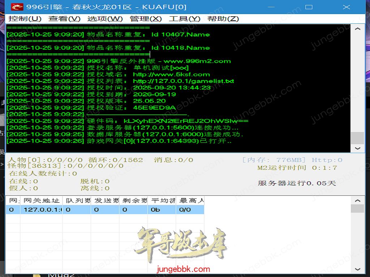370x277 pixels.
Task: Sort by the 网关地址 column header
Action: tap(41, 201)
